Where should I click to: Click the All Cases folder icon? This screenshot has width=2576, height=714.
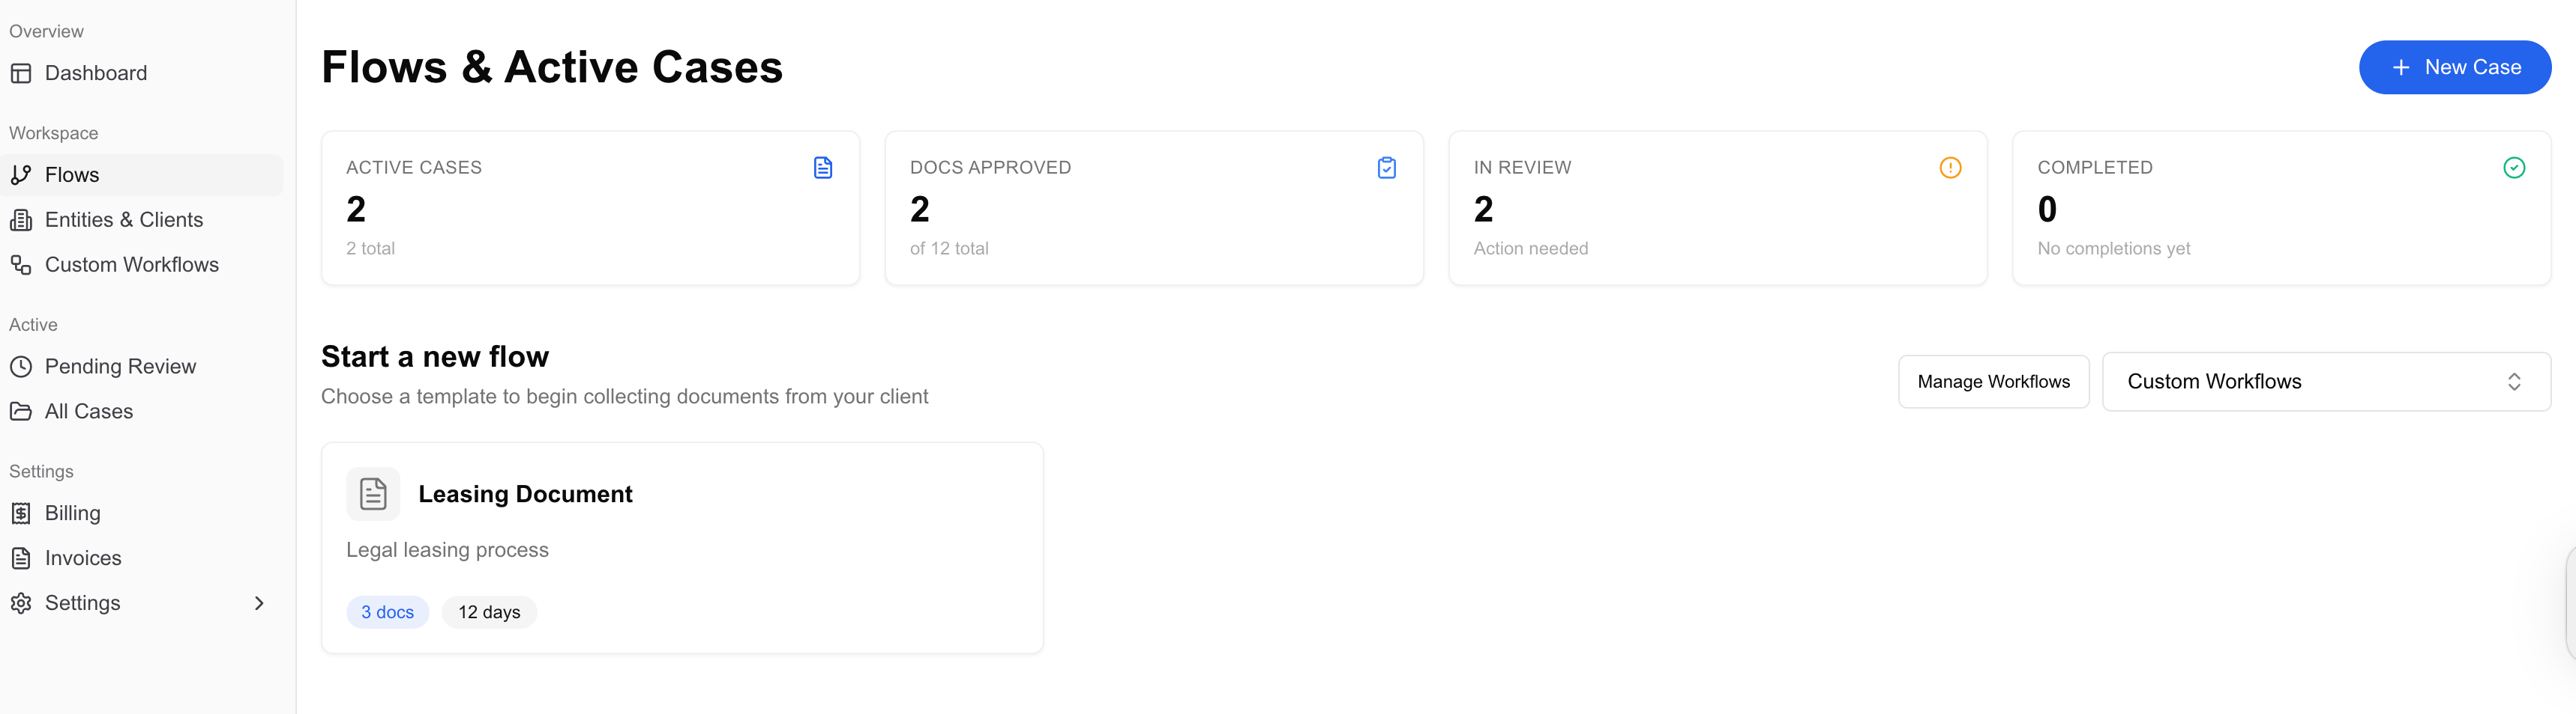(21, 412)
